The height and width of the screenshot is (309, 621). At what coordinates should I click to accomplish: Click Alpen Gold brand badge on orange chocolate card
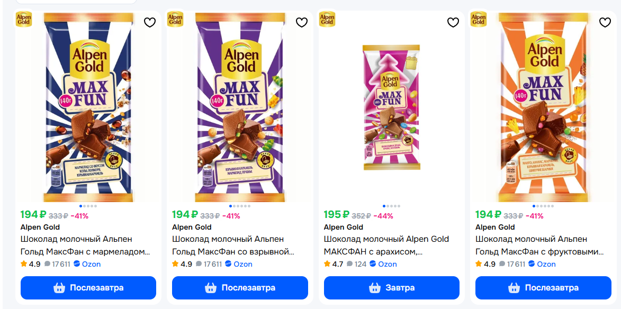pos(479,20)
